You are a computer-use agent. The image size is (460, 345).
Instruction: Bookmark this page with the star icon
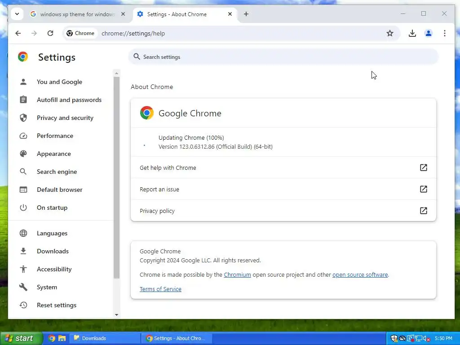tap(389, 33)
